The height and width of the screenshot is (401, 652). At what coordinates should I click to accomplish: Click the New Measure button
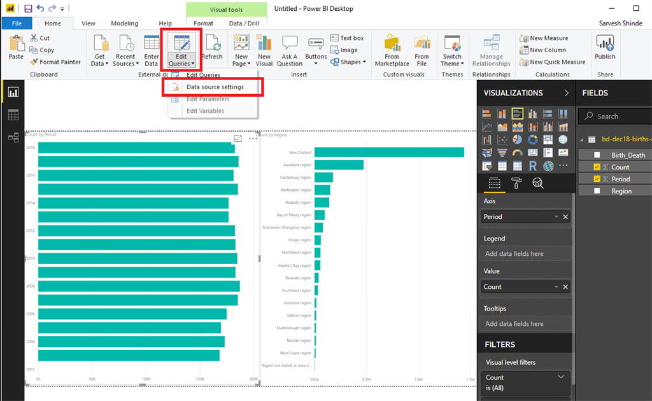(x=548, y=38)
